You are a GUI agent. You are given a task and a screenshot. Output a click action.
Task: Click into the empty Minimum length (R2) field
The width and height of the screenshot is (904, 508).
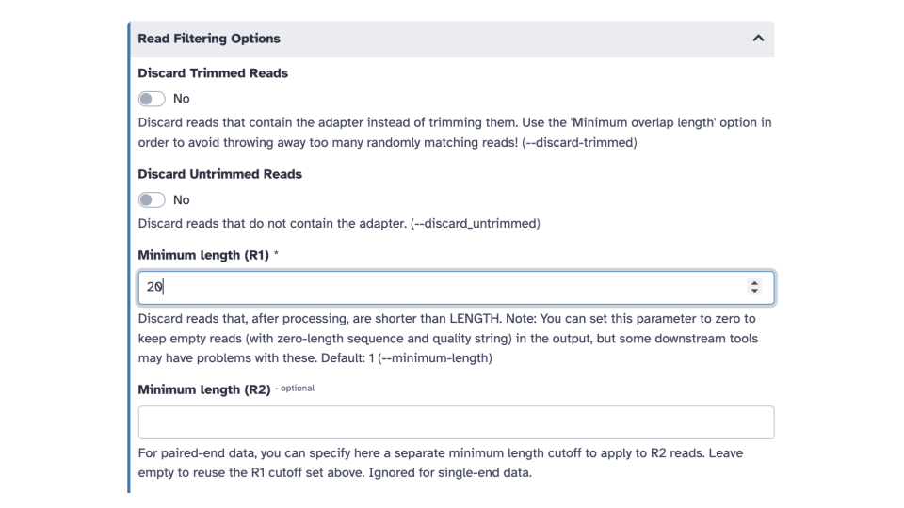tap(456, 422)
